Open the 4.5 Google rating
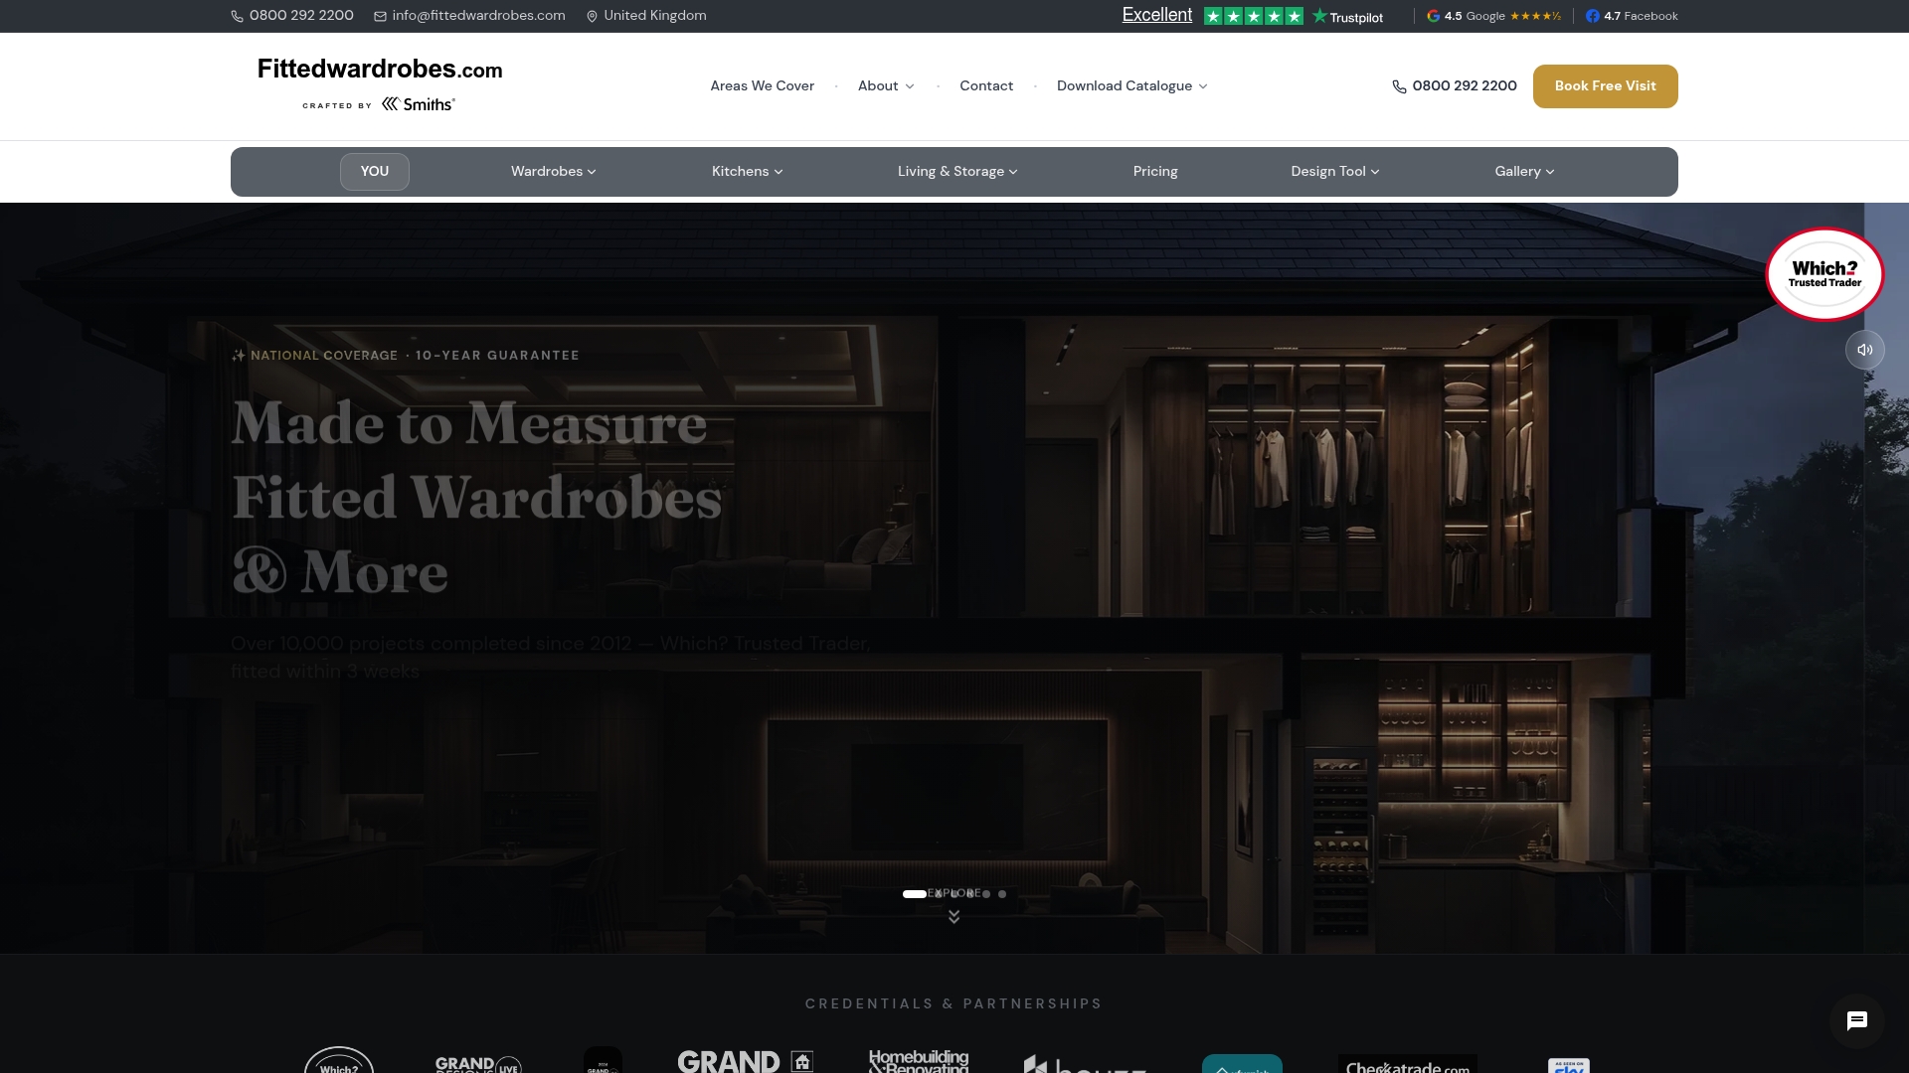This screenshot has width=1909, height=1073. click(x=1493, y=16)
